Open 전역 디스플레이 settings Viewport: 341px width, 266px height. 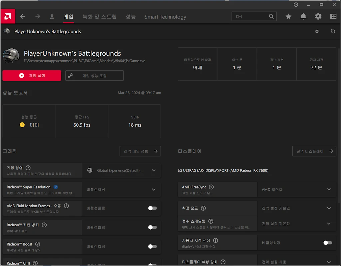click(314, 151)
